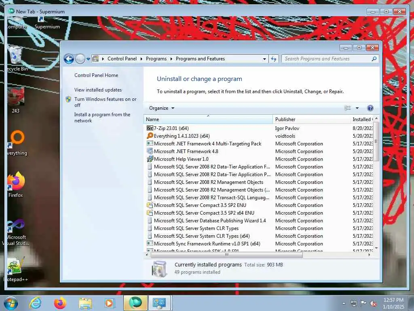Click the shield icon beside Windows features
Screen dimensions: 414x311
pyautogui.click(x=68, y=99)
